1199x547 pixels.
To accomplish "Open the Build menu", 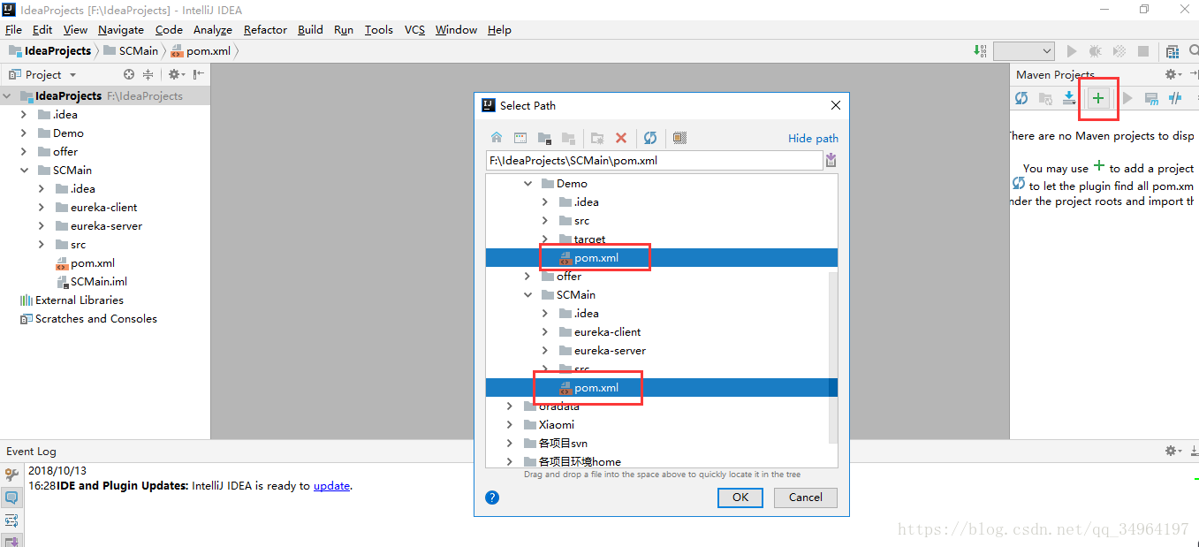I will coord(310,29).
